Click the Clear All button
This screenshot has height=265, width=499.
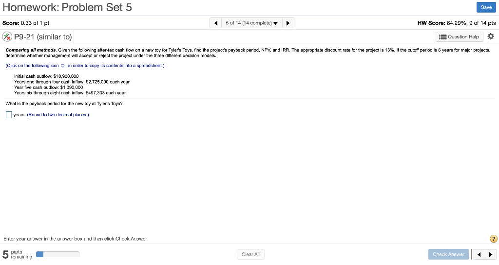click(x=250, y=254)
